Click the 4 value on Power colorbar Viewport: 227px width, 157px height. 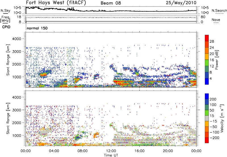211,78
